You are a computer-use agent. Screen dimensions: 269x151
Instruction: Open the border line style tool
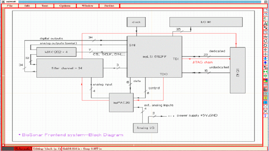click(265, 85)
